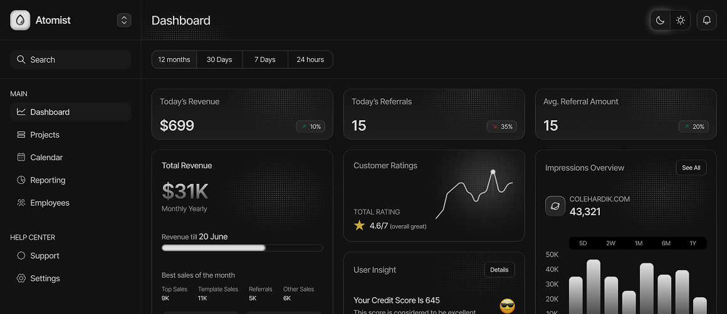Click the sidebar Search field
Screen dimensions: 727x314
click(70, 59)
